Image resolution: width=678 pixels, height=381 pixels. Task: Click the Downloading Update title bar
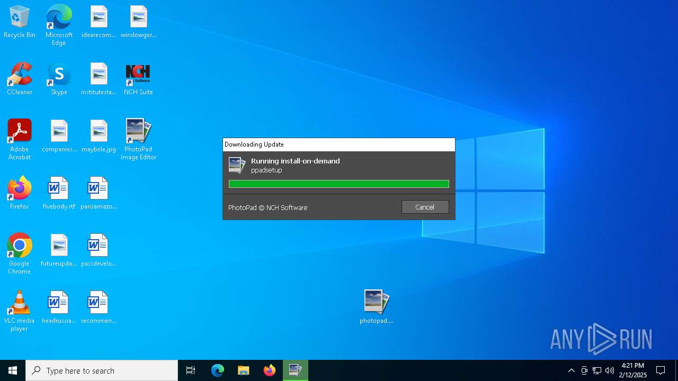point(339,144)
